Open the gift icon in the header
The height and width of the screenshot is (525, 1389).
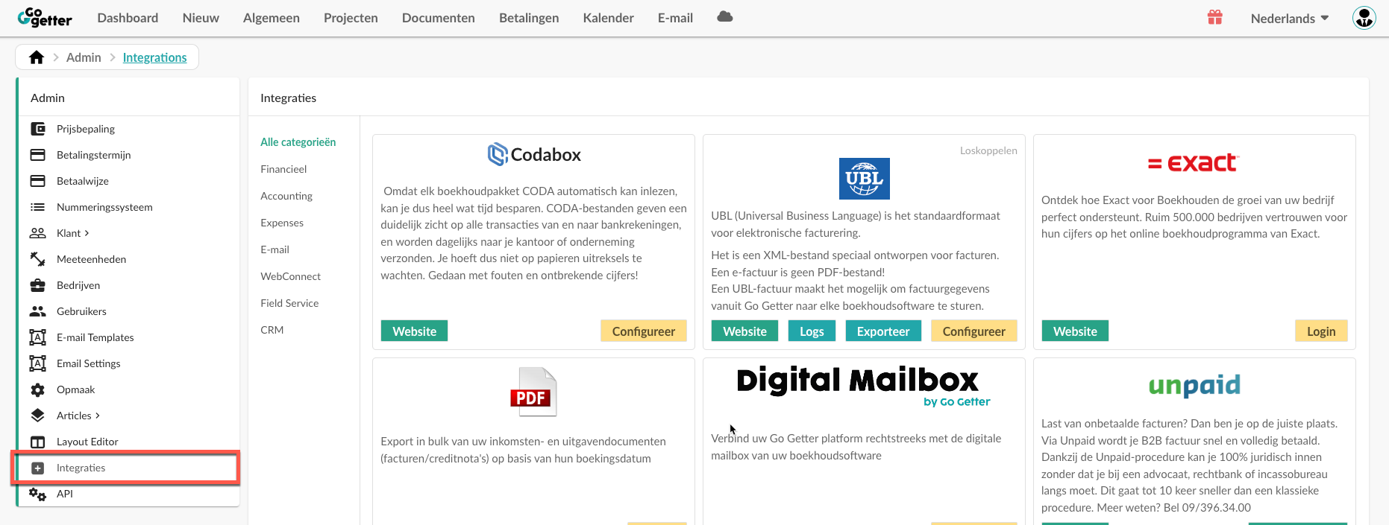point(1214,17)
